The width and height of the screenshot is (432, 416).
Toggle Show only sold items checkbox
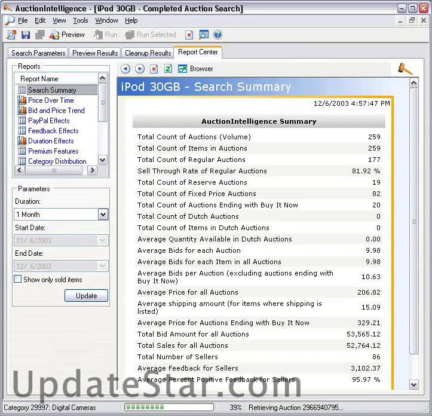click(18, 279)
